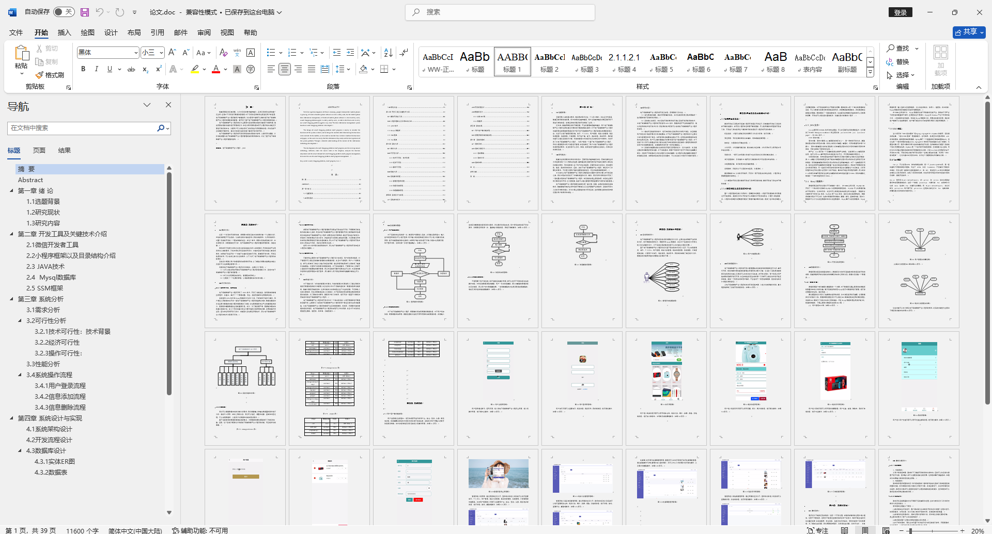Collapse 第一章 绪论 in navigation tree
The width and height of the screenshot is (992, 534).
point(12,191)
